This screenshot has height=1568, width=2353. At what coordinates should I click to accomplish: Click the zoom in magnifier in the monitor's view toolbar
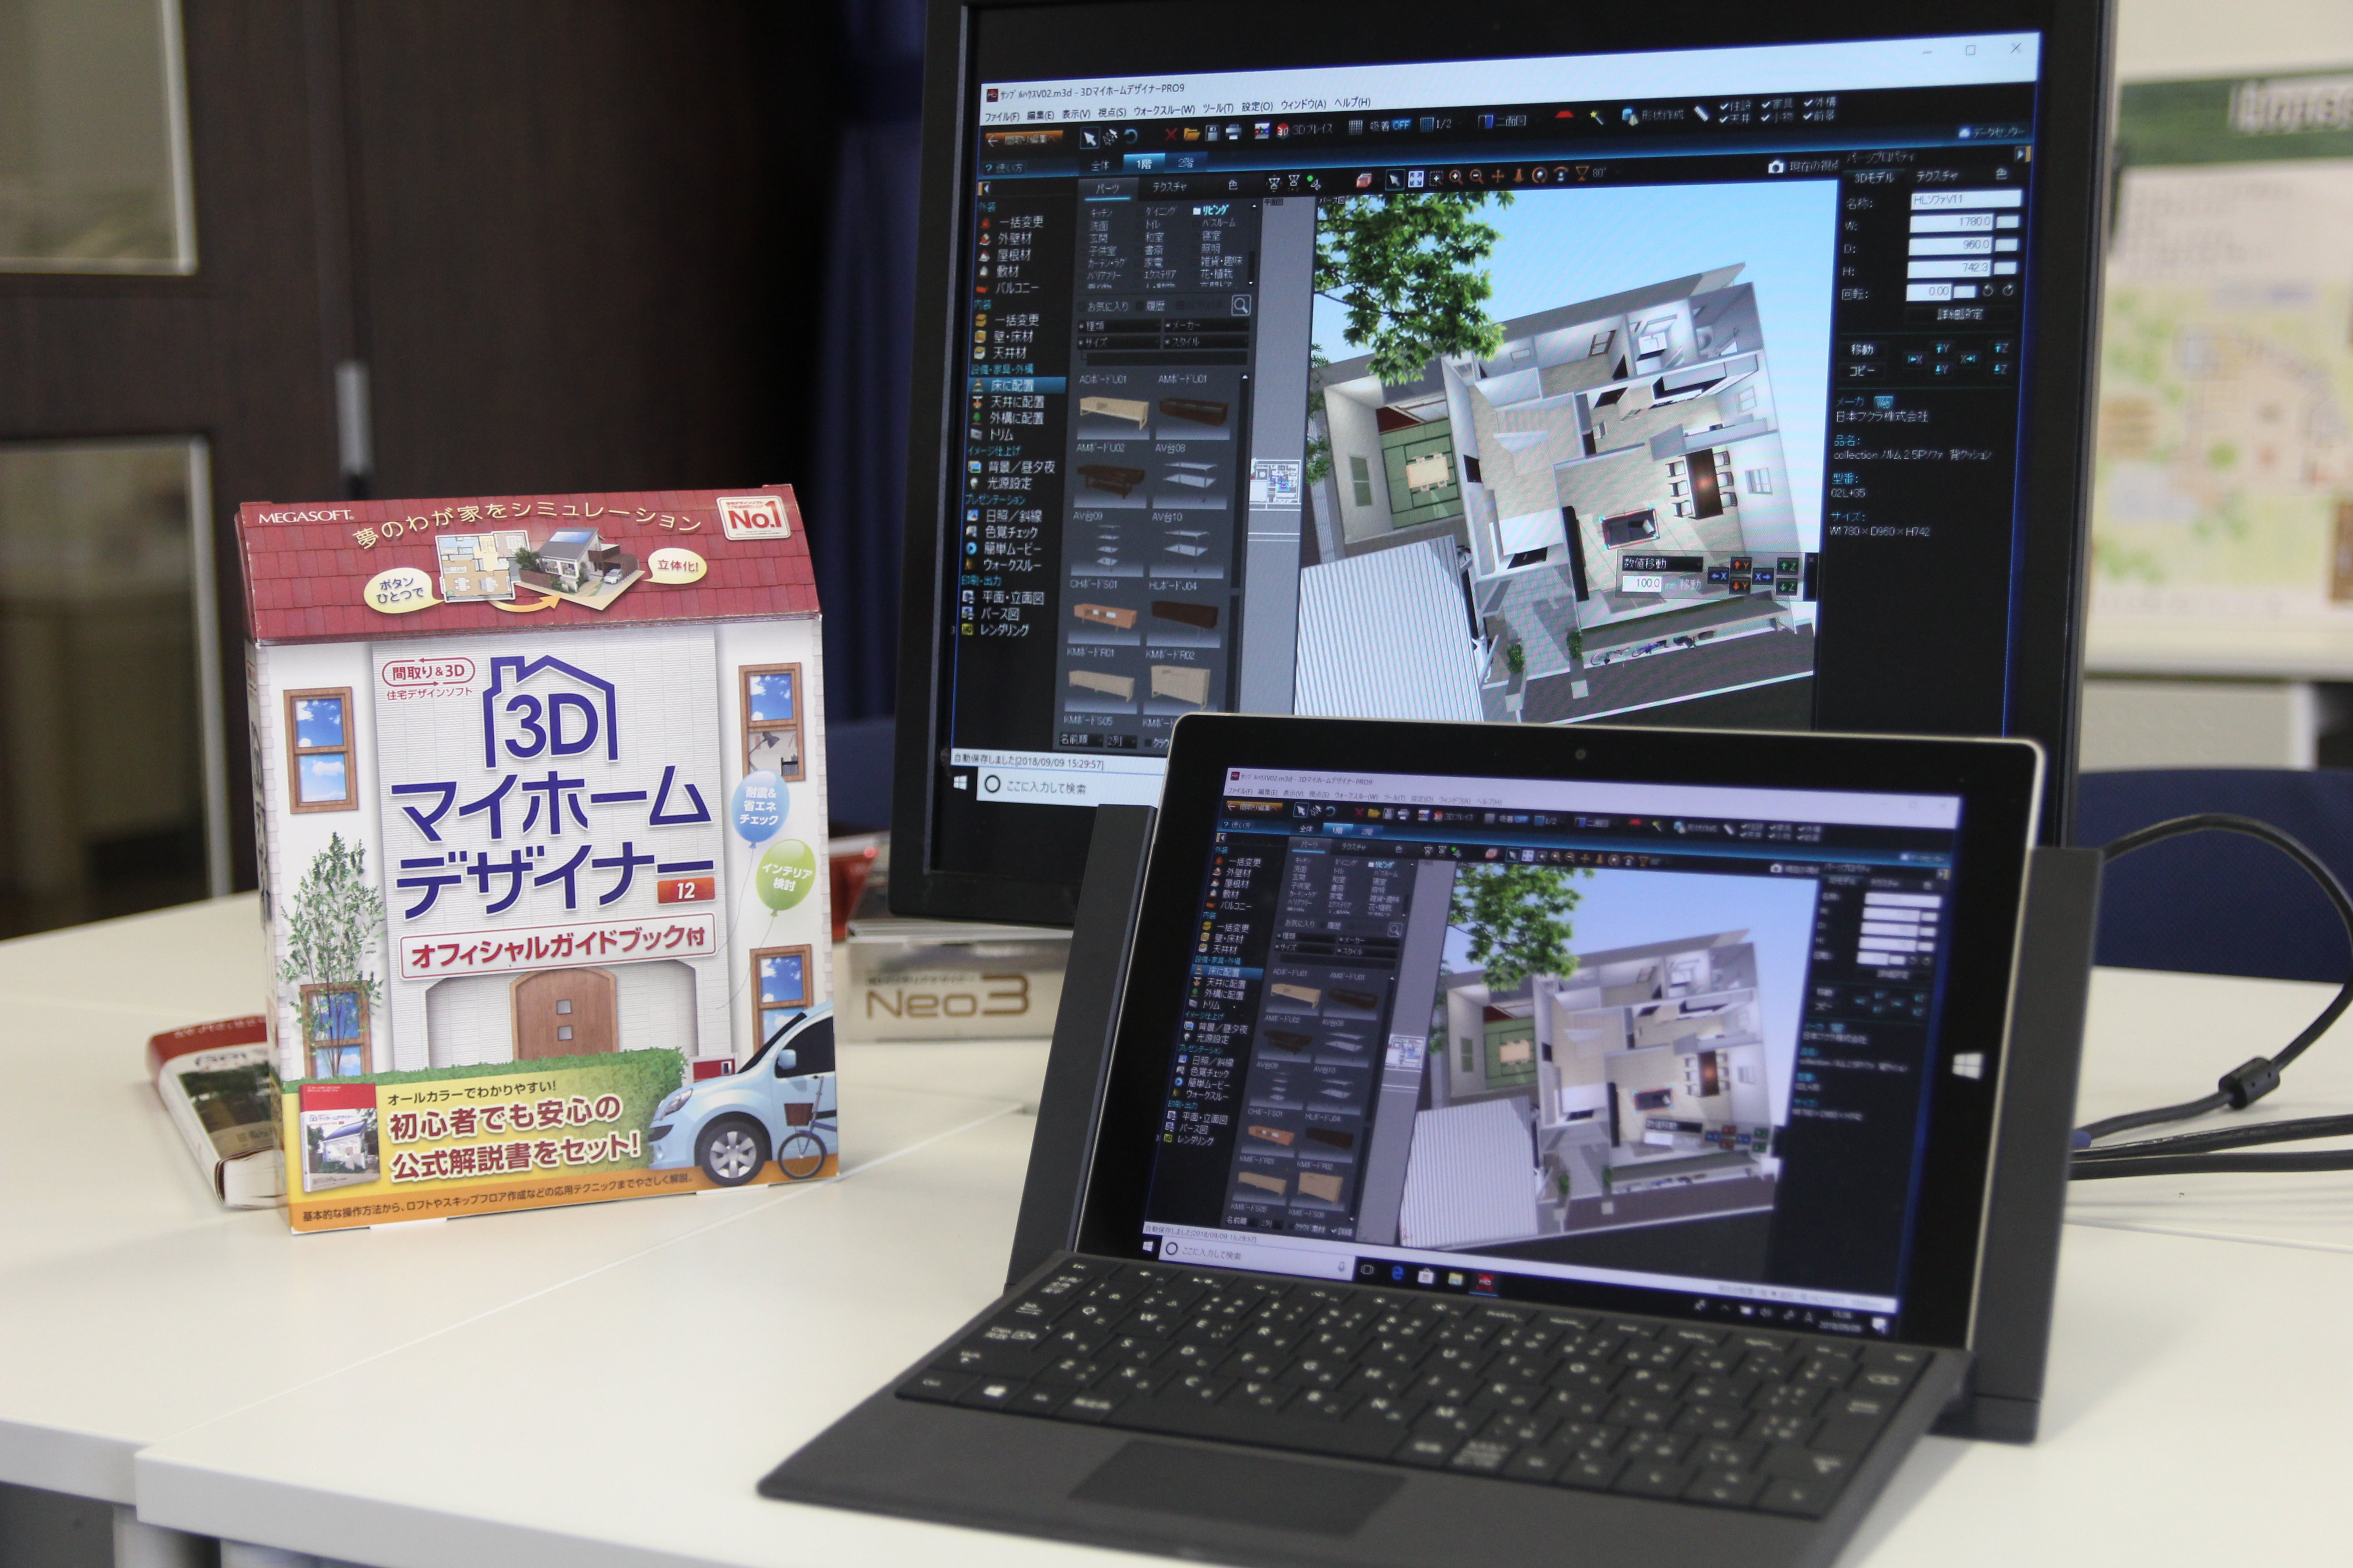(1455, 177)
